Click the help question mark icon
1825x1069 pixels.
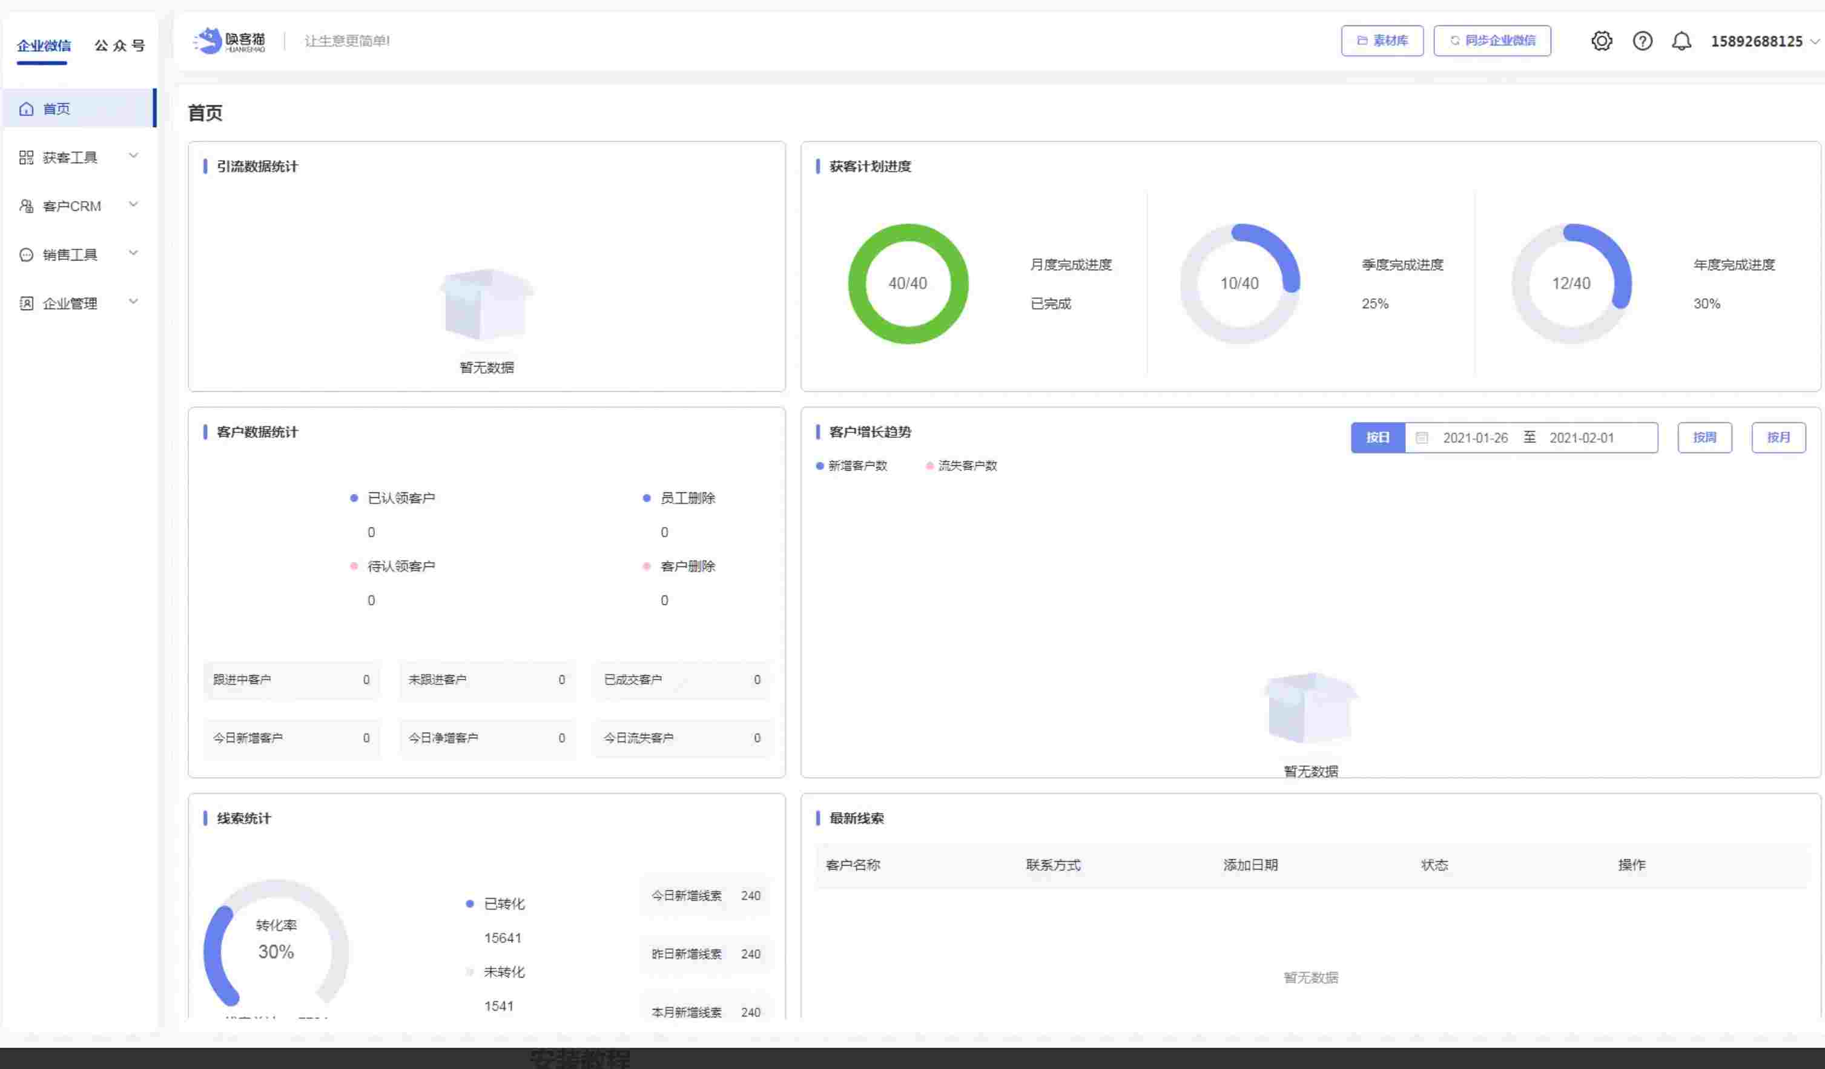point(1643,41)
